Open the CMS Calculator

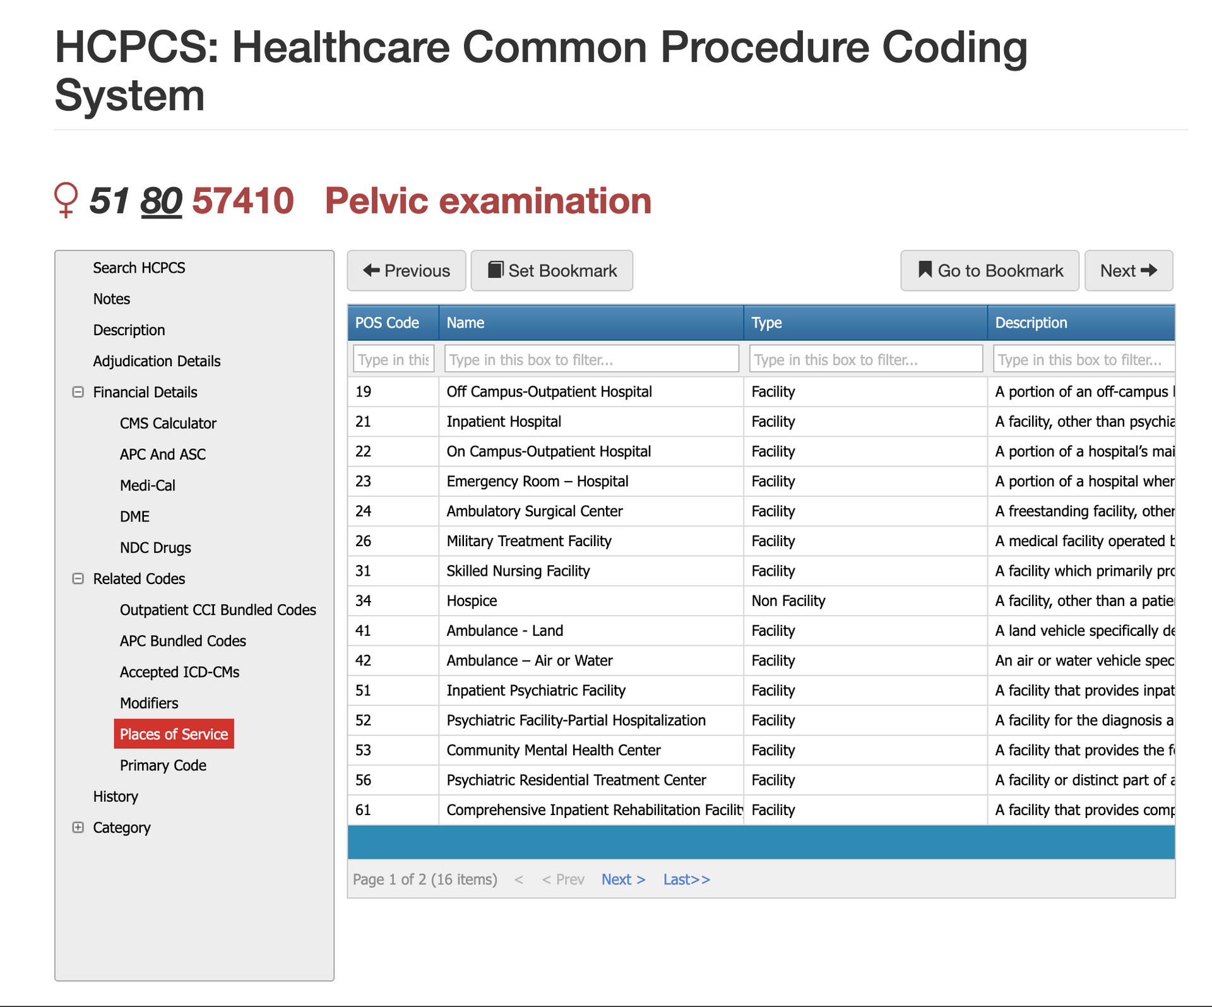(x=168, y=423)
